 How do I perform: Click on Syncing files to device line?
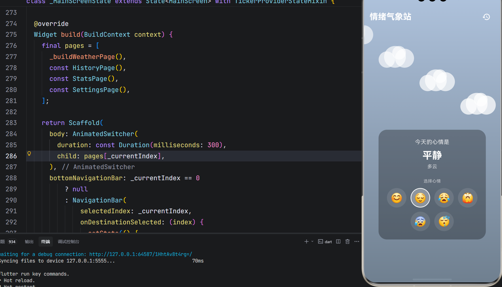click(102, 261)
